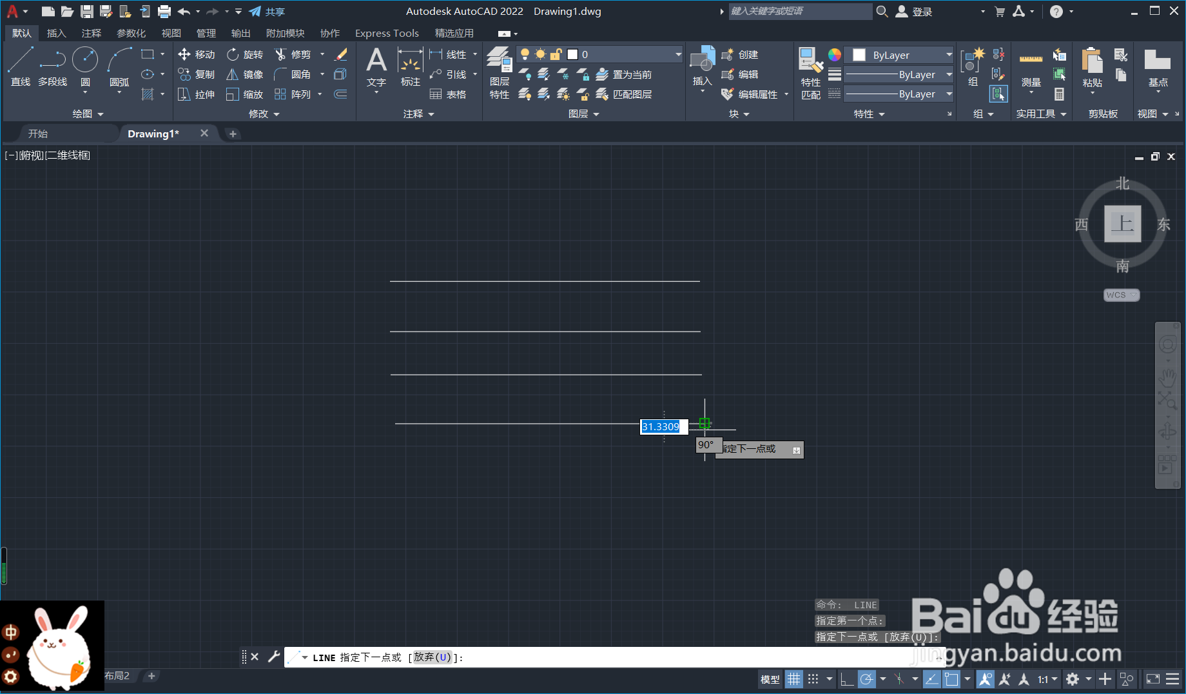Click the Pan hand icon in navigation bar
The width and height of the screenshot is (1186, 694).
pos(1167,378)
